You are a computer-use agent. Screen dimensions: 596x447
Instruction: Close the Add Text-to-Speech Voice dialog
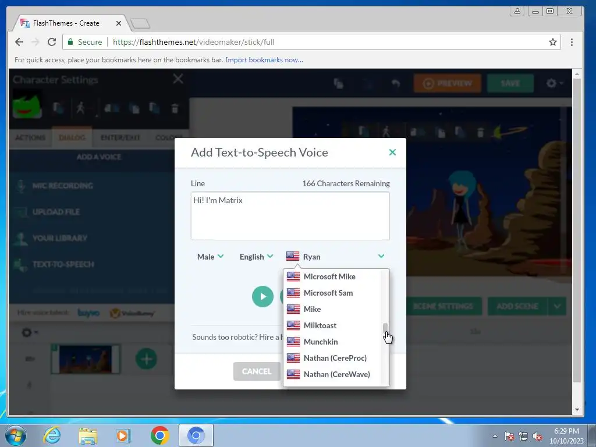pyautogui.click(x=392, y=152)
